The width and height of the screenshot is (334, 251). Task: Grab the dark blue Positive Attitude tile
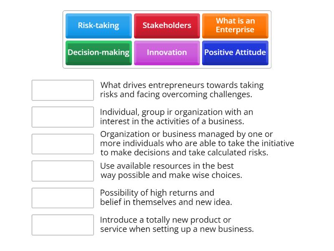coord(235,53)
